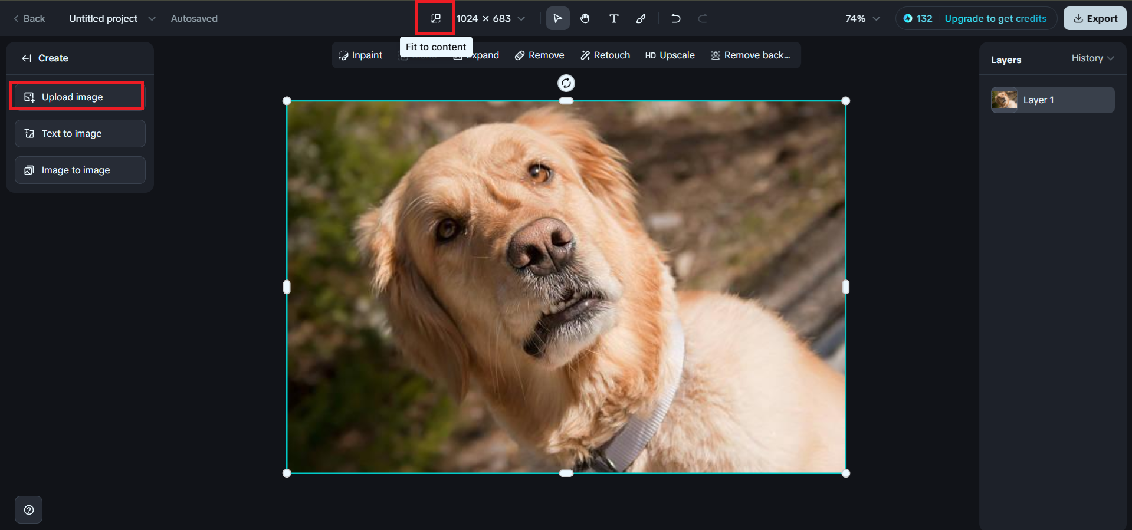This screenshot has height=530, width=1132.
Task: Expand the History dropdown in the Layers panel
Action: coord(1092,58)
